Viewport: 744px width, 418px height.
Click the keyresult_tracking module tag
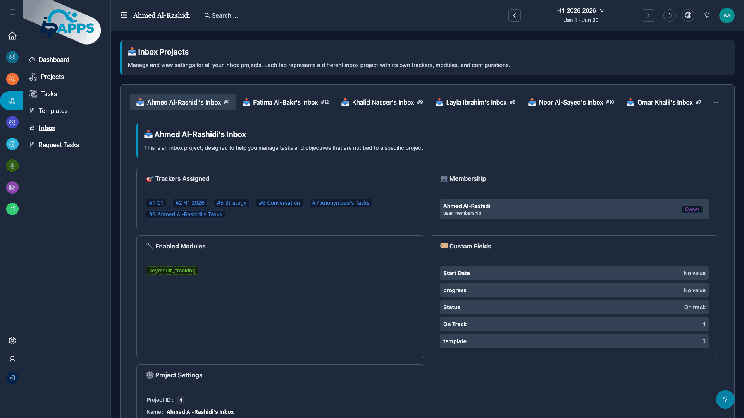tap(172, 271)
